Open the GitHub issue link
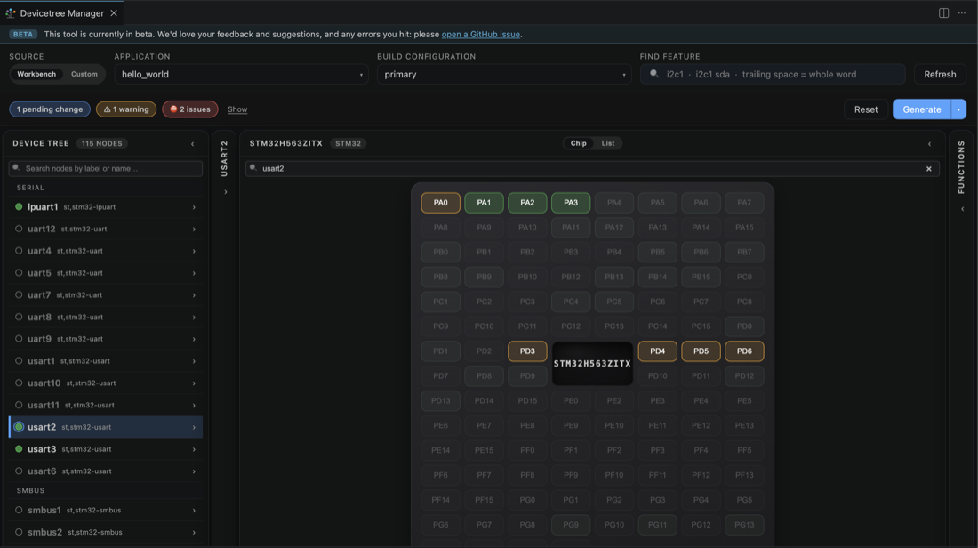Screen dimensions: 978x548 coord(480,35)
